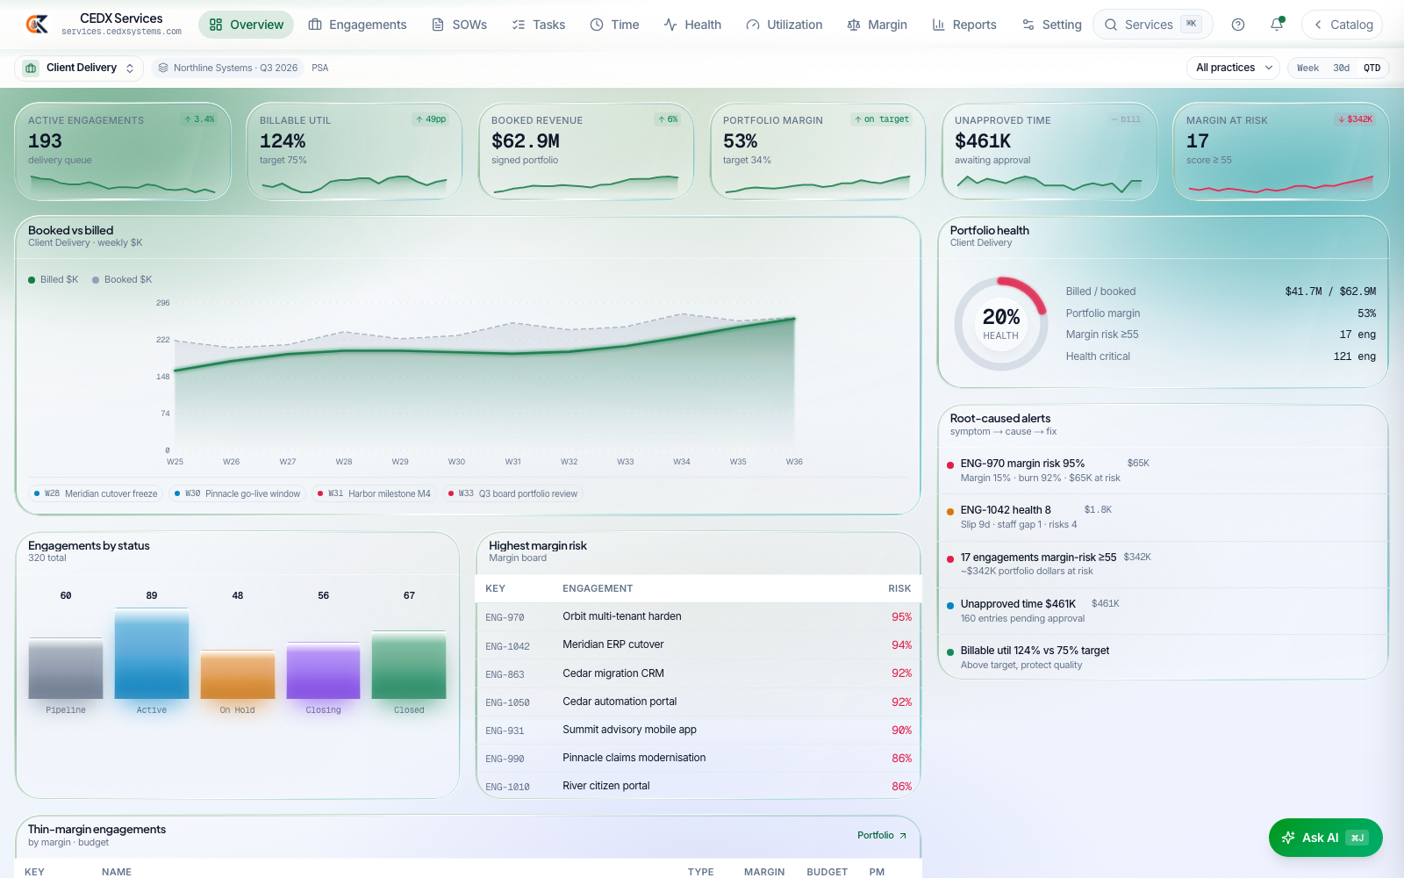Open the Tasks tab
Screen dimensions: 1404x878
tap(538, 25)
